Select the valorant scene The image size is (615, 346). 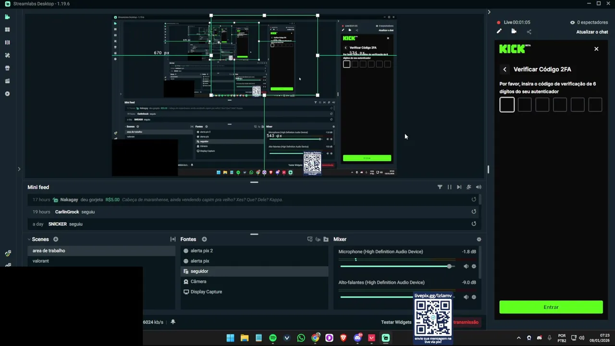click(101, 261)
